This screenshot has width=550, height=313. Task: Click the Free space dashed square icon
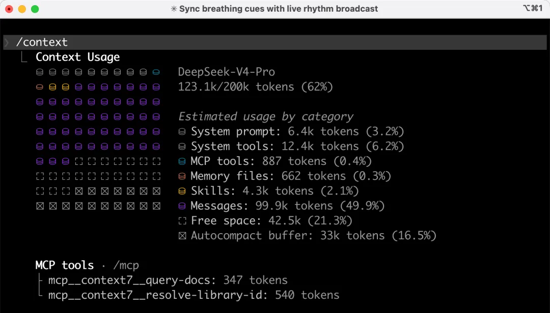point(182,221)
